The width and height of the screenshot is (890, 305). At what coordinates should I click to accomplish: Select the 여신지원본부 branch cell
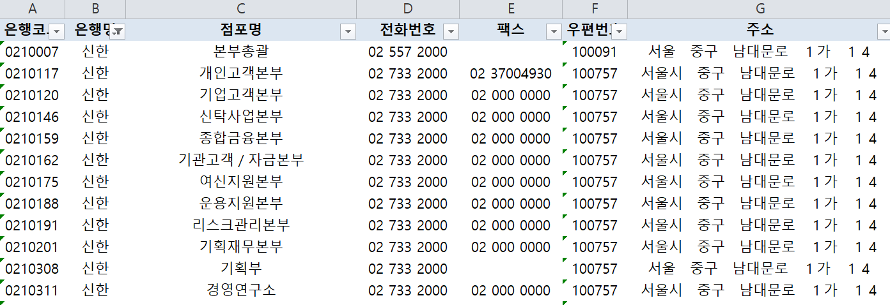(x=241, y=182)
